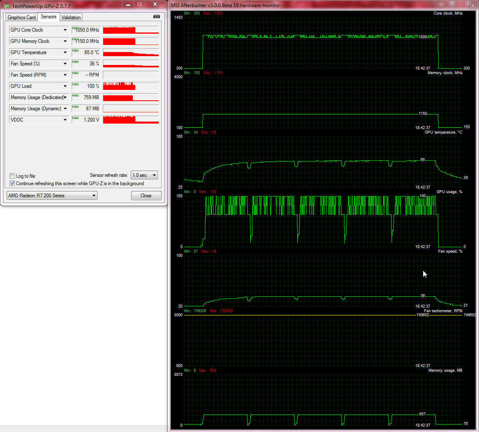Expand the GPU Temperature sensor dropdown
The height and width of the screenshot is (432, 479).
65,52
